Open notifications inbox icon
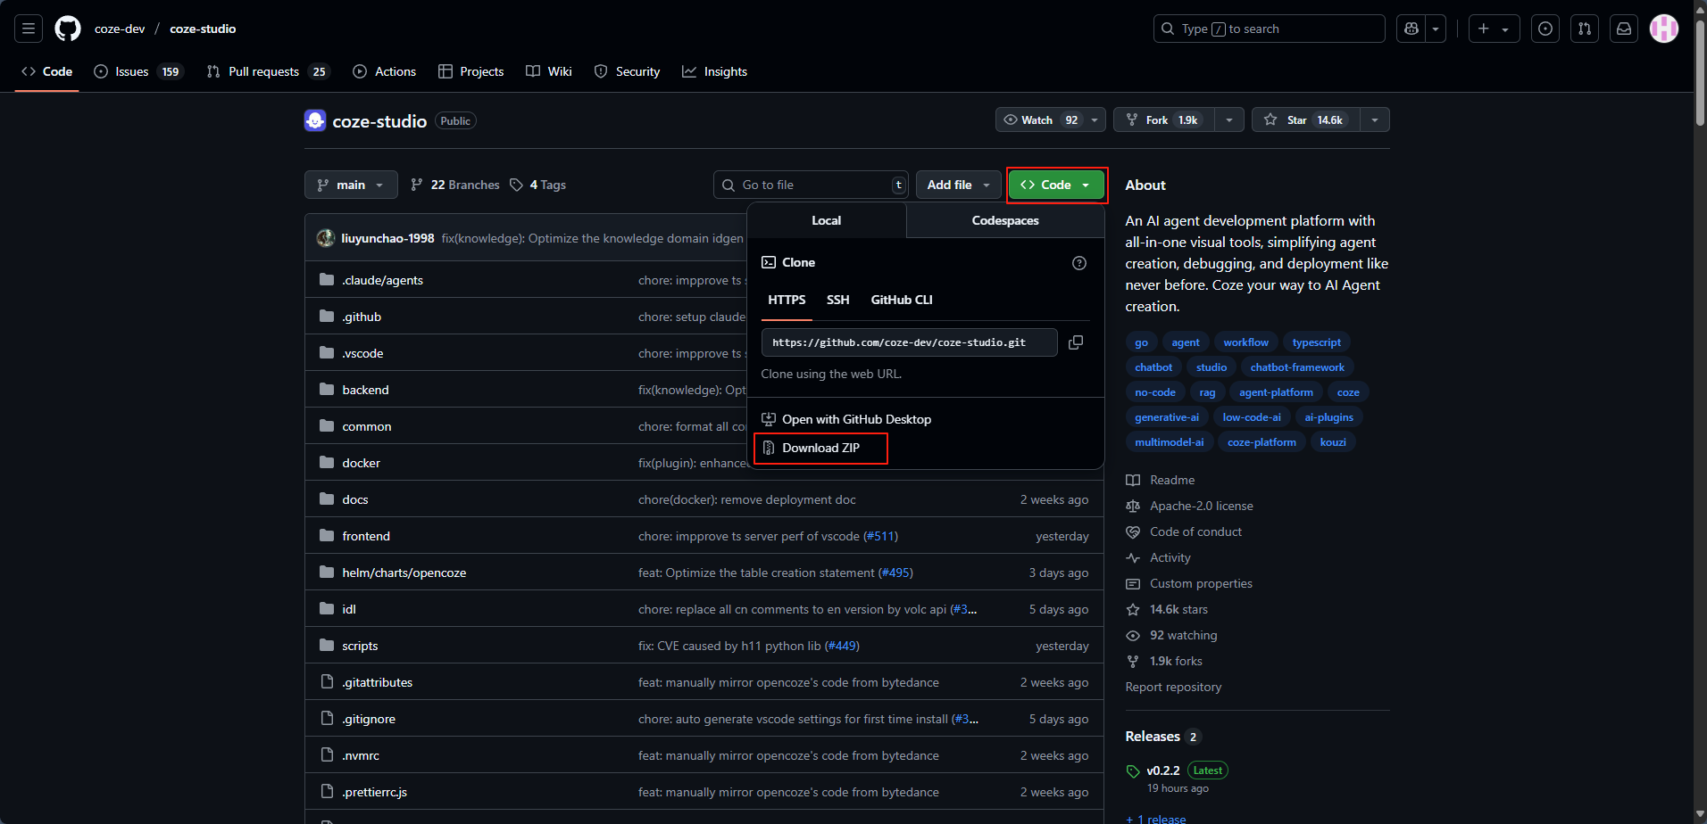The width and height of the screenshot is (1707, 824). [1624, 29]
